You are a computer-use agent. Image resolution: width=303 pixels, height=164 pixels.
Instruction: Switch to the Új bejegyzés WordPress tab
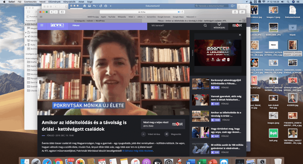[89, 21]
